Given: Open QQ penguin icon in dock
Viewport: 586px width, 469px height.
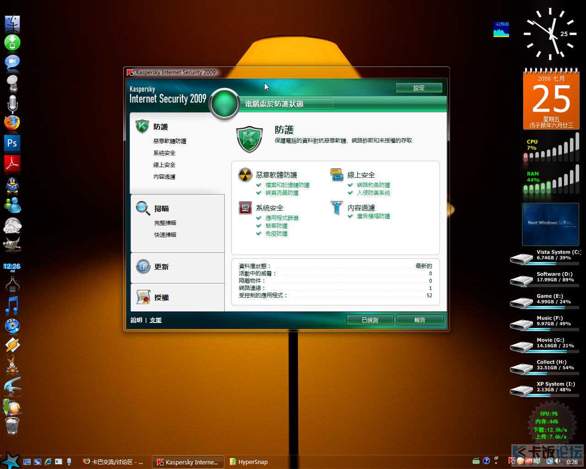Looking at the screenshot, I should pos(12,185).
